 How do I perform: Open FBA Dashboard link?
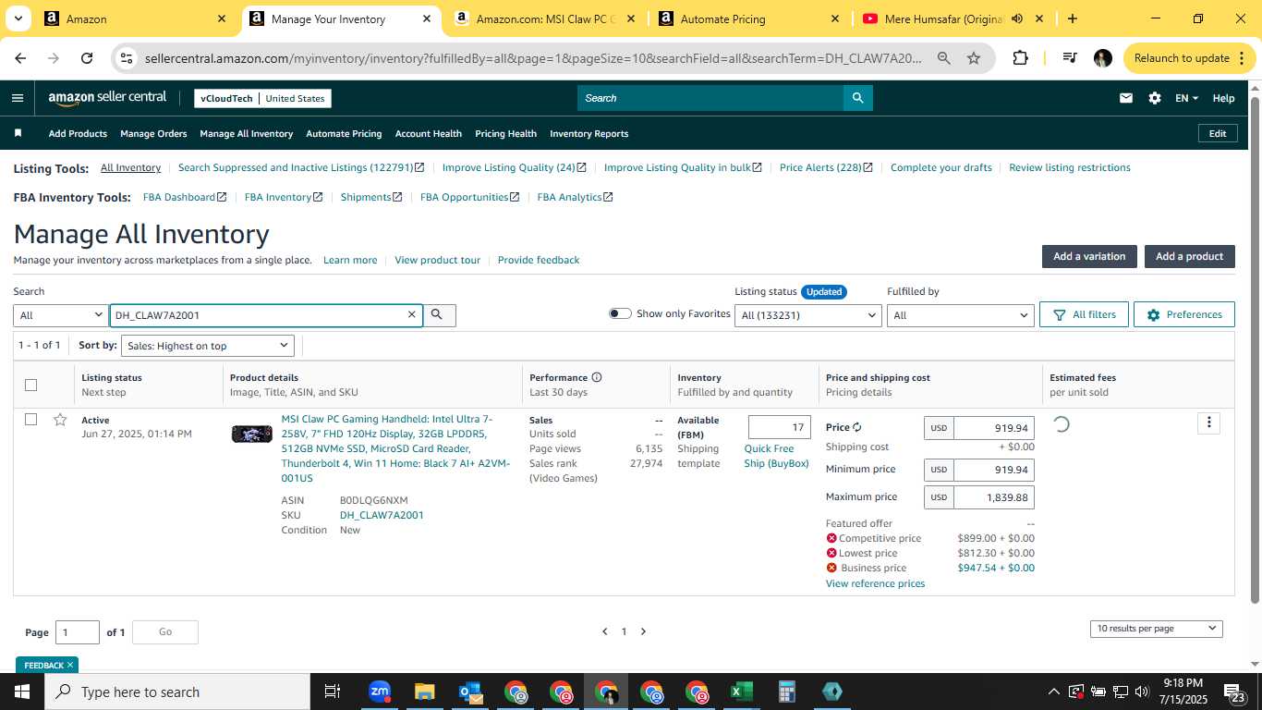(185, 197)
